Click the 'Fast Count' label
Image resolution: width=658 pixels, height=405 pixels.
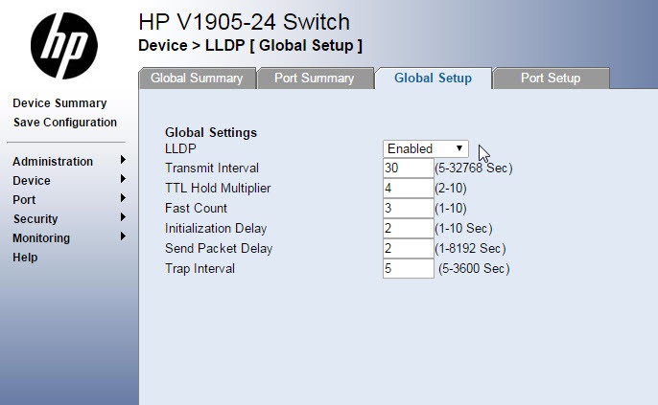pyautogui.click(x=196, y=208)
